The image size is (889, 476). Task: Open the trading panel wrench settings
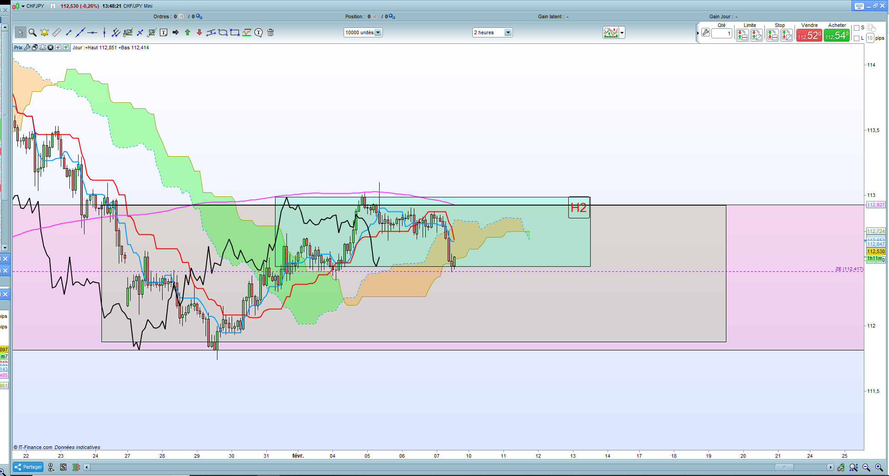705,32
